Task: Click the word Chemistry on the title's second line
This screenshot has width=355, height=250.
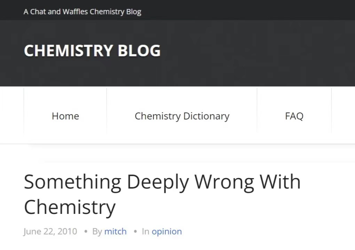Action: (x=70, y=207)
